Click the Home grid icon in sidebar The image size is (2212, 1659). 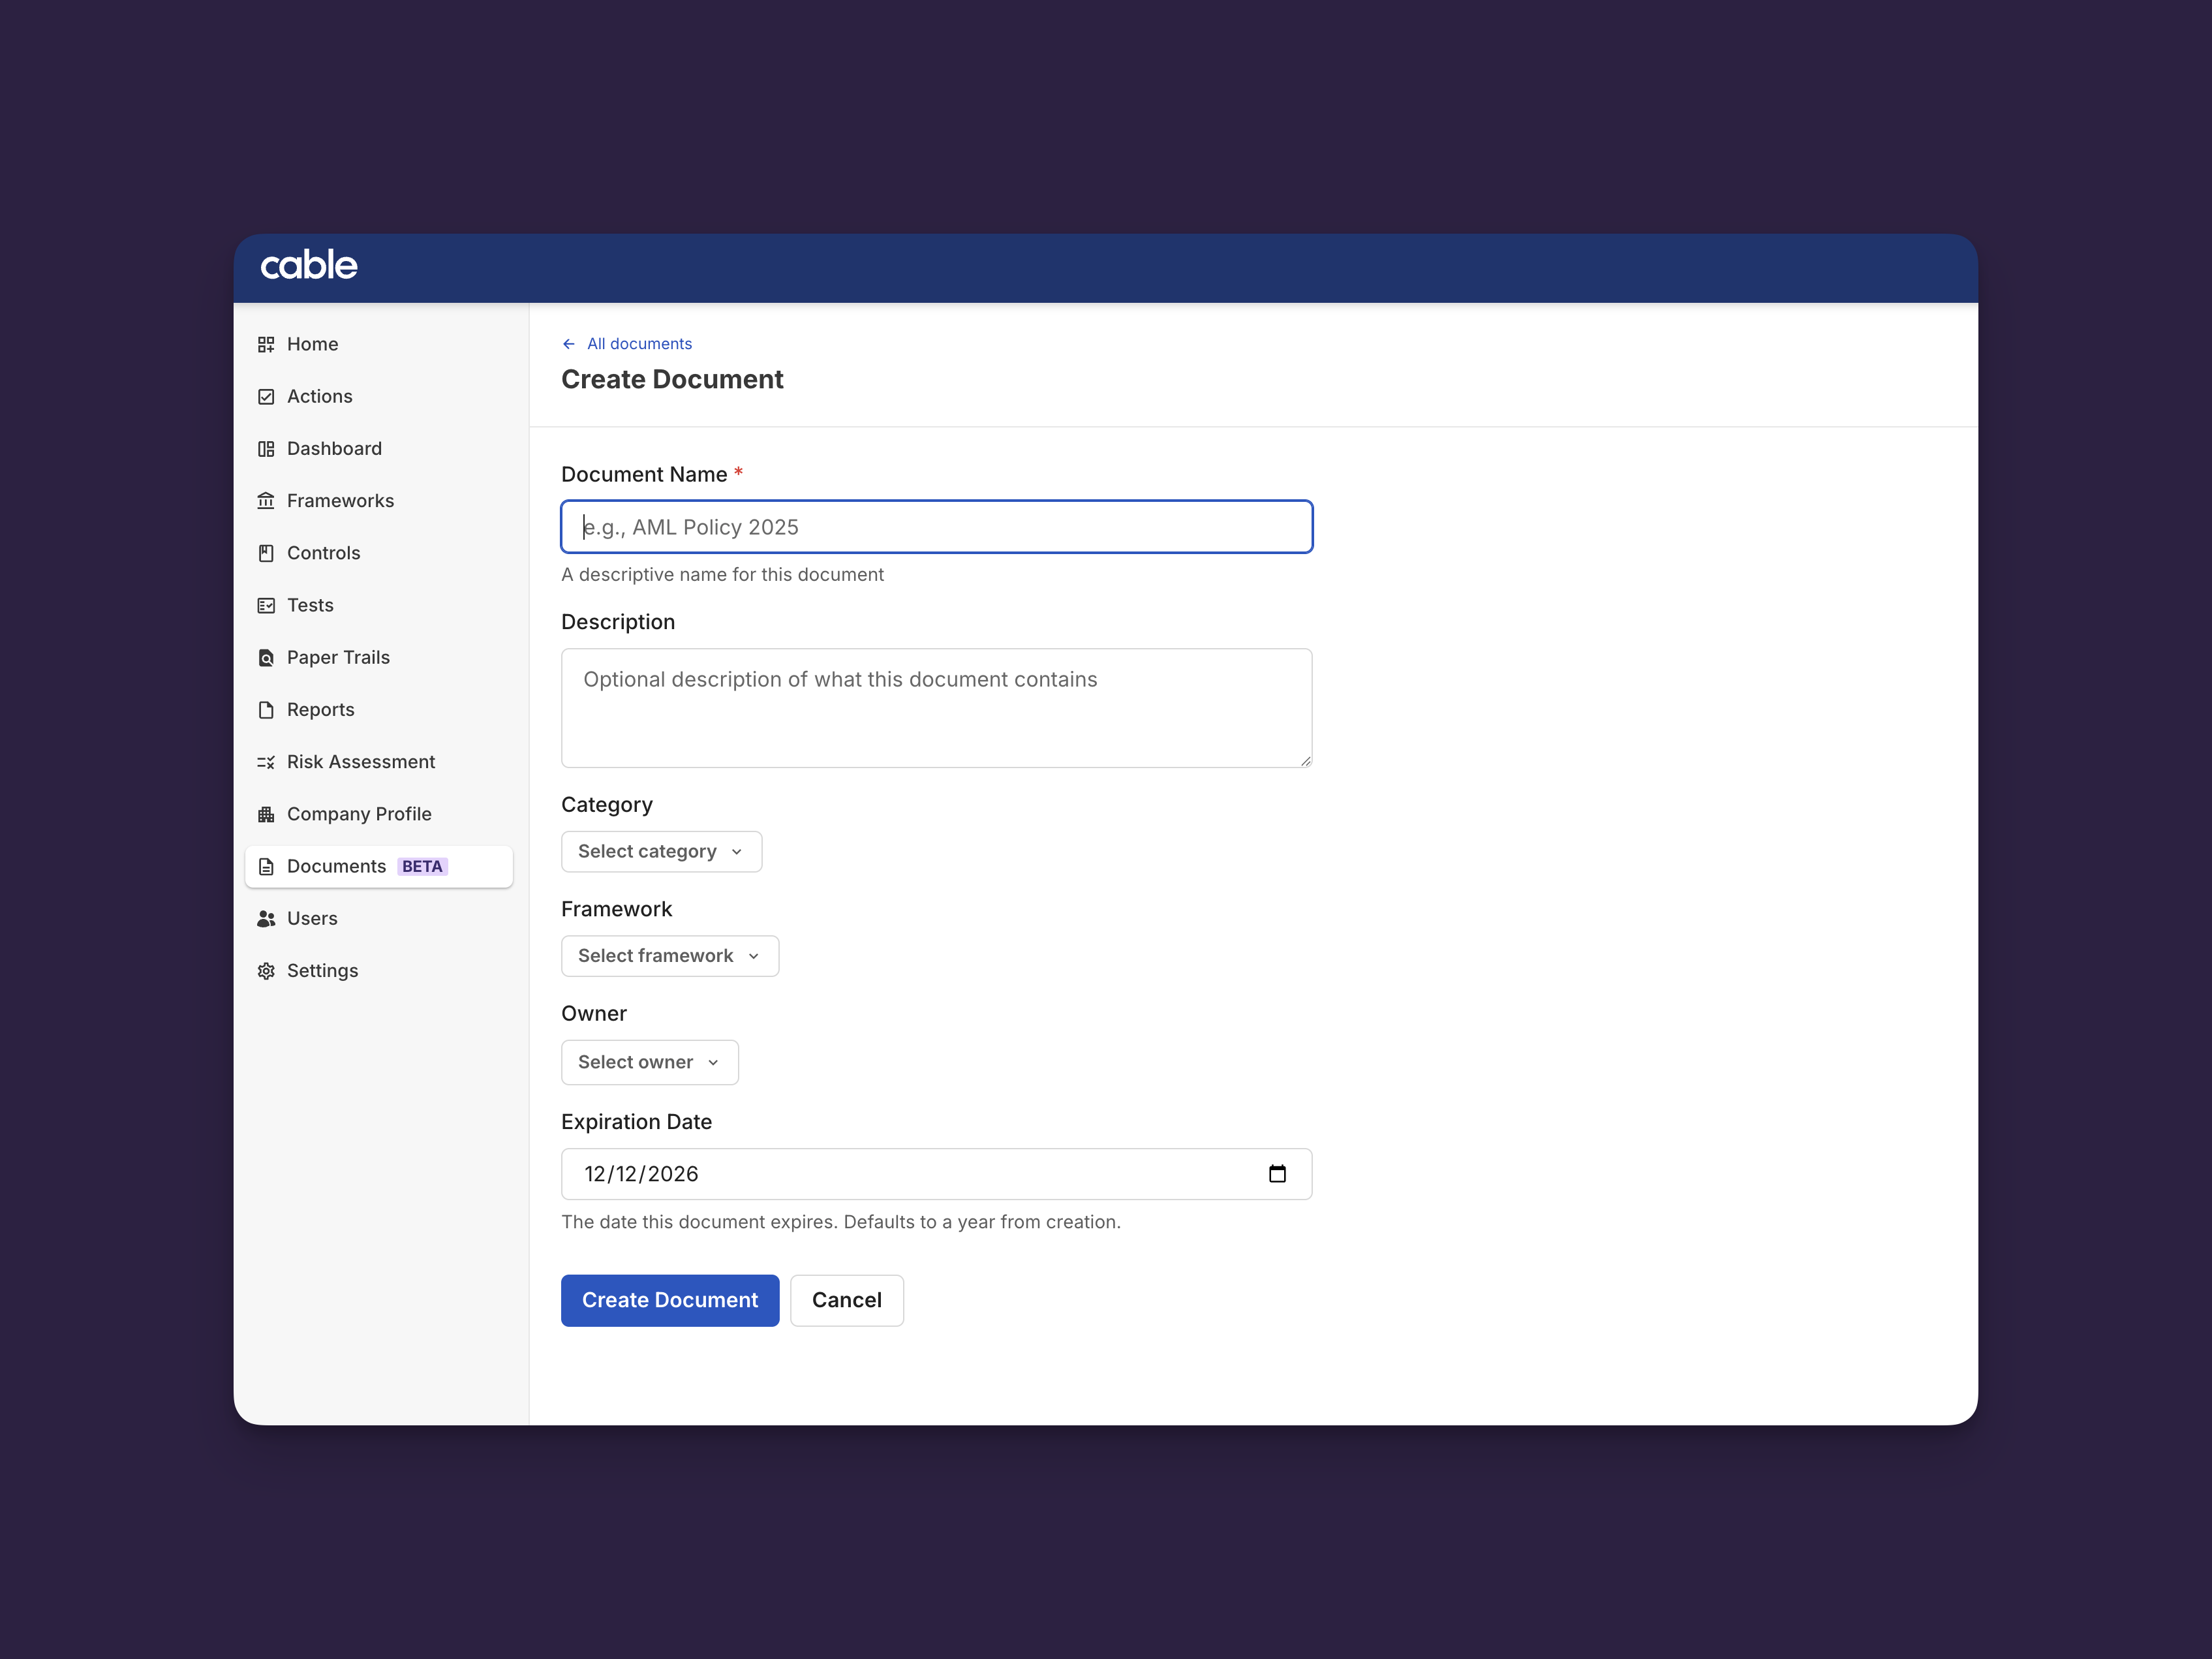point(266,344)
